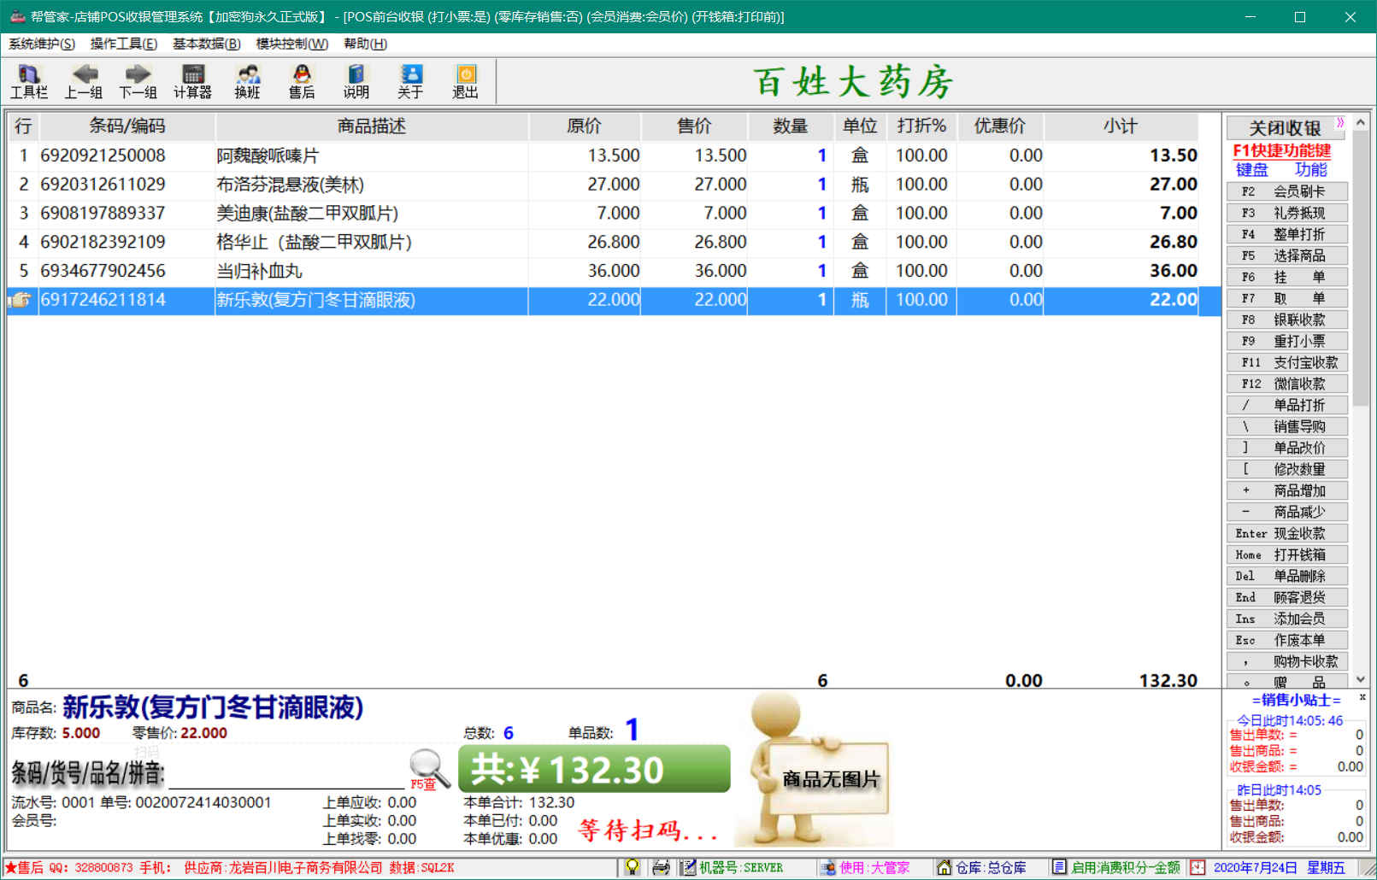Go to previous group with 上一组
Screen dimensions: 1377x880
pos(84,82)
